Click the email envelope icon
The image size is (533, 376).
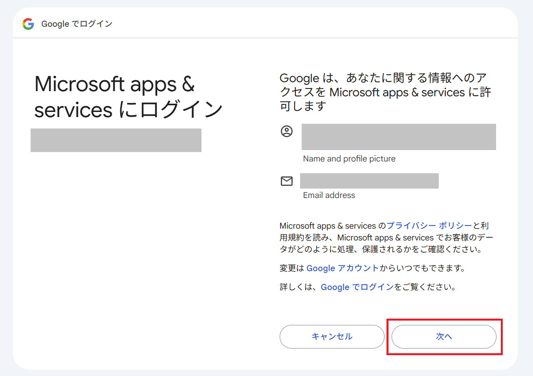pyautogui.click(x=287, y=181)
